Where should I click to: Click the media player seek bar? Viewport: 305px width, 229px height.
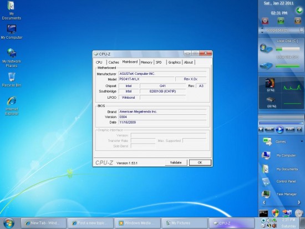point(281,123)
